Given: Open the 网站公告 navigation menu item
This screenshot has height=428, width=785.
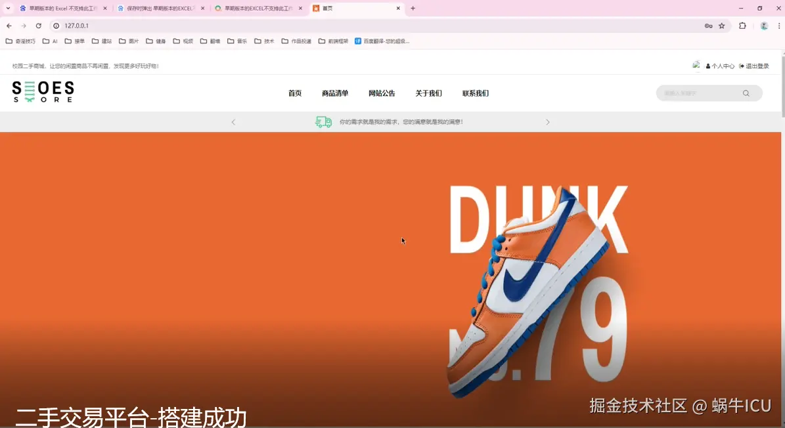Looking at the screenshot, I should pos(382,93).
